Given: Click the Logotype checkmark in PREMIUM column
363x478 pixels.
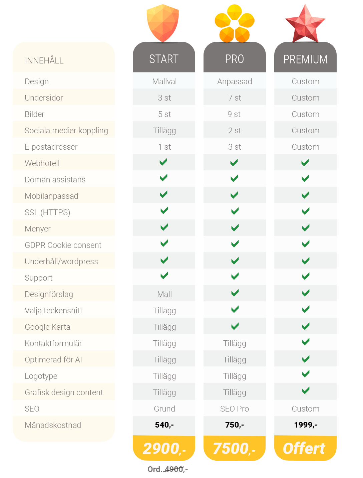Looking at the screenshot, I should pyautogui.click(x=306, y=374).
